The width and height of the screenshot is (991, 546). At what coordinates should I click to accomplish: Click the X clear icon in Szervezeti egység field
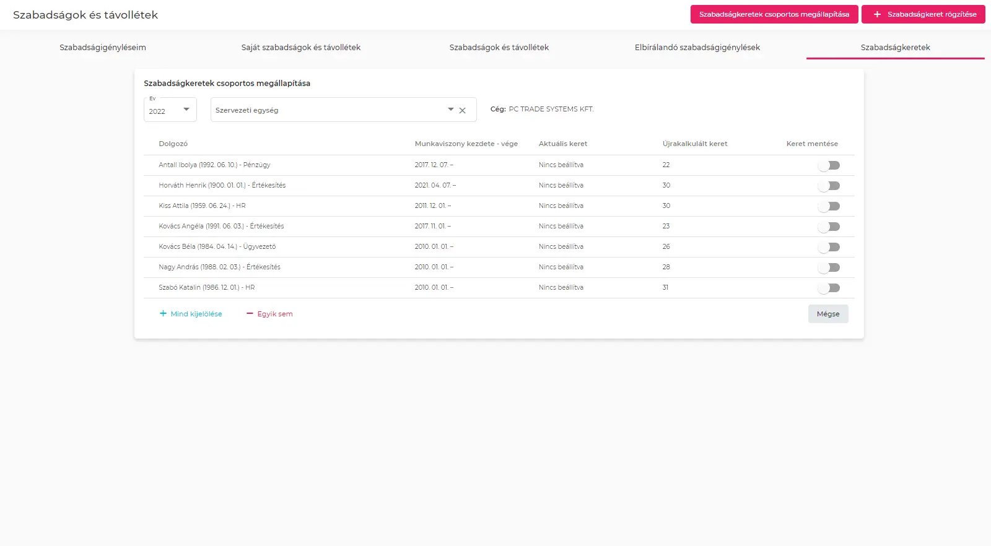(462, 111)
